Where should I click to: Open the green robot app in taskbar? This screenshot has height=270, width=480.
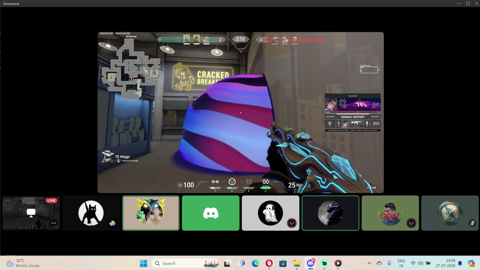click(x=324, y=263)
